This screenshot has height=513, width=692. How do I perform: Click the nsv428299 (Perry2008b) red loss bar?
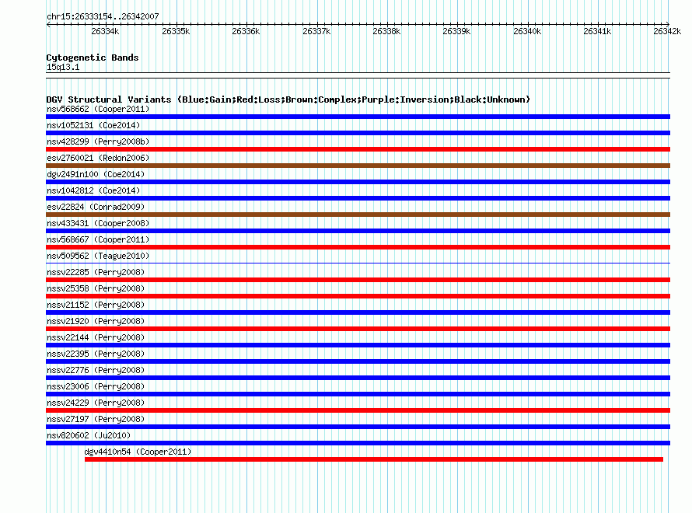(358, 149)
